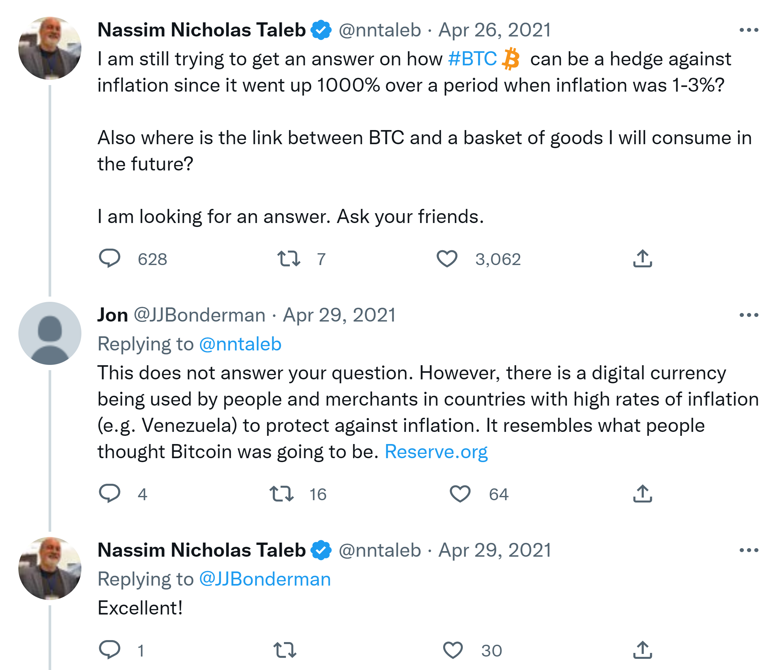
Task: Expand options on the "Excellent!" tweet
Action: 749,550
